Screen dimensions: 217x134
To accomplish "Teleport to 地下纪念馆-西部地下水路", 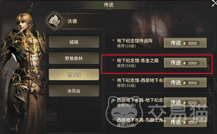I will (x=185, y=83).
